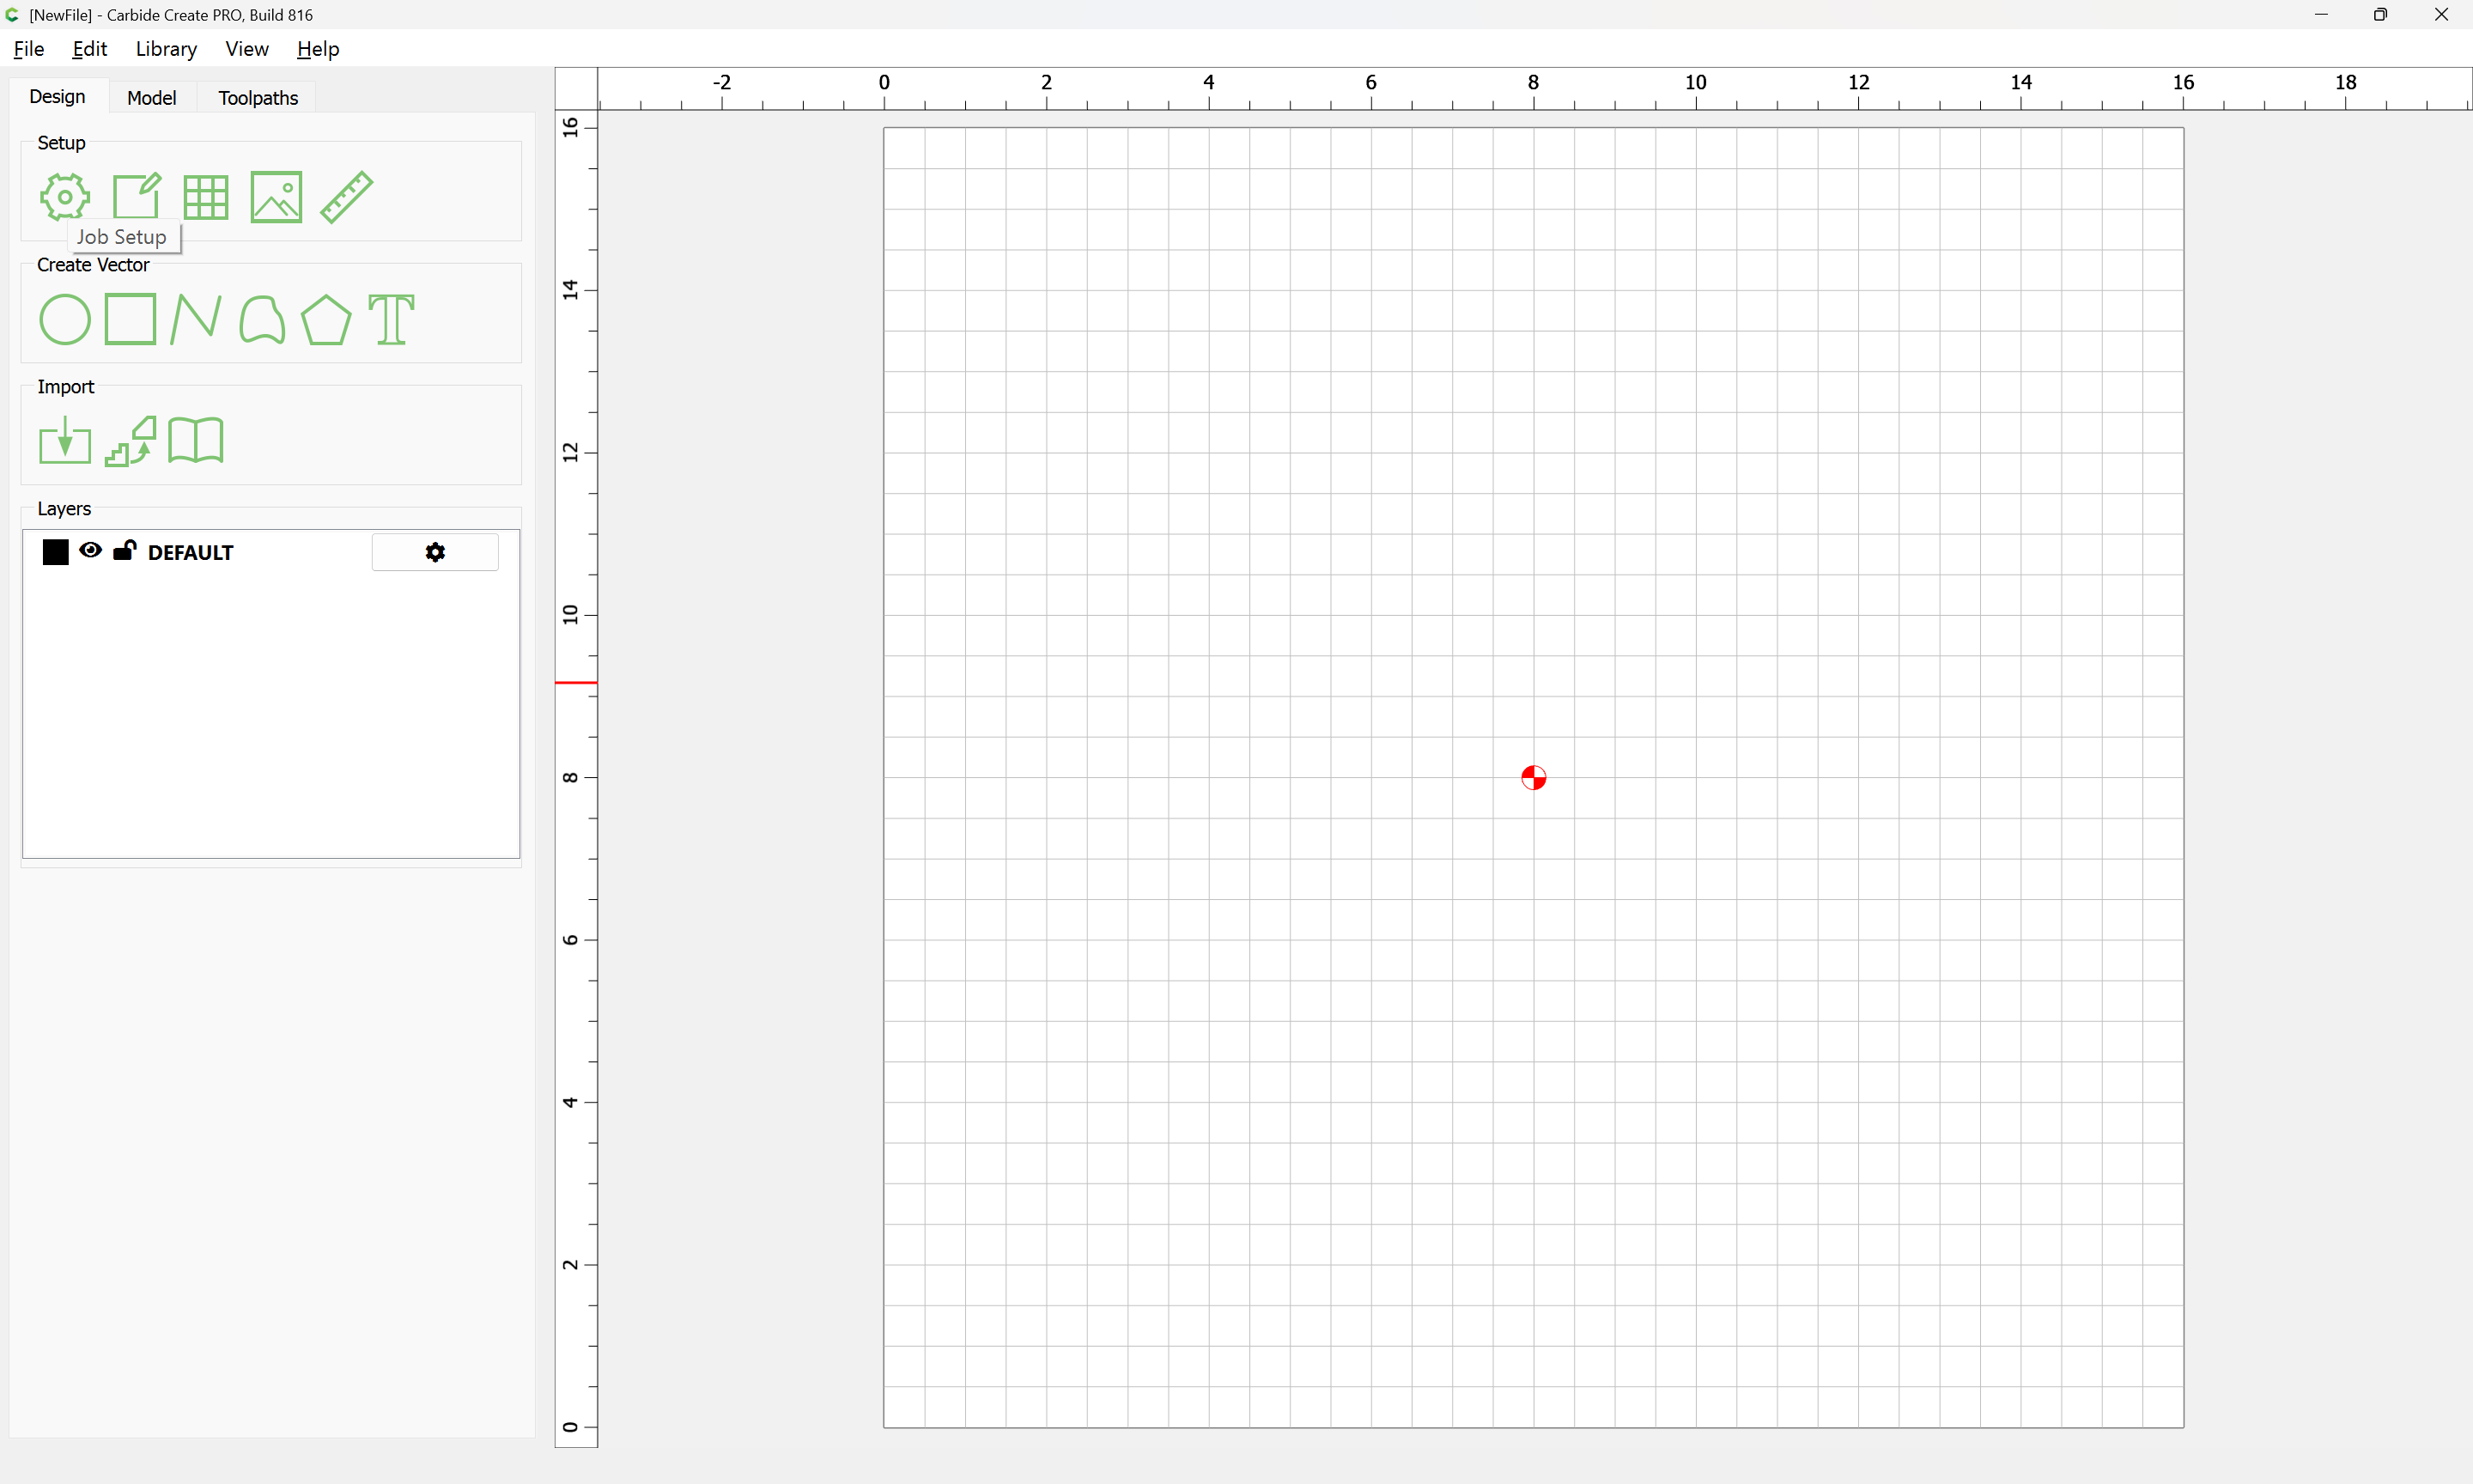The image size is (2473, 1484).
Task: Select the Text creation tool
Action: [391, 320]
